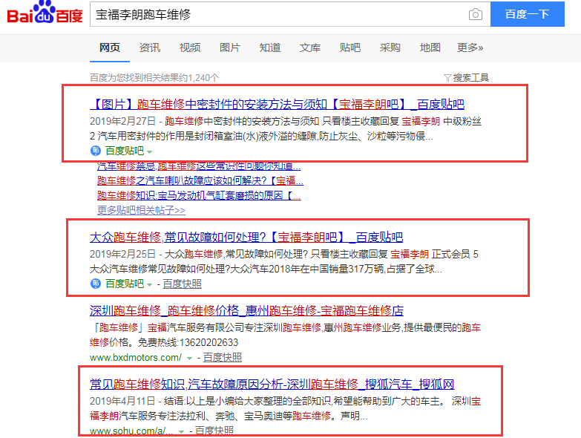The height and width of the screenshot is (438, 581).
Task: Open 百度快照 for bxdmotors result
Action: coord(222,357)
